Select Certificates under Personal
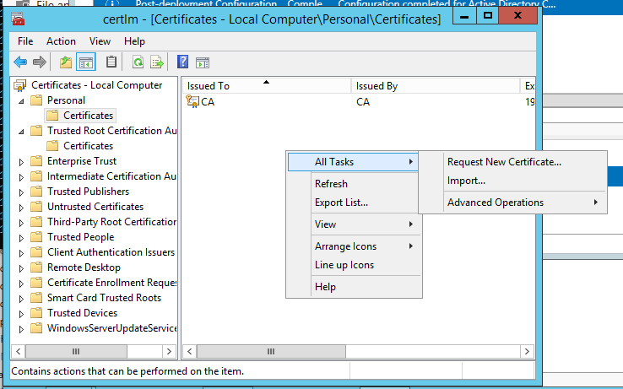This screenshot has width=623, height=389. 88,116
